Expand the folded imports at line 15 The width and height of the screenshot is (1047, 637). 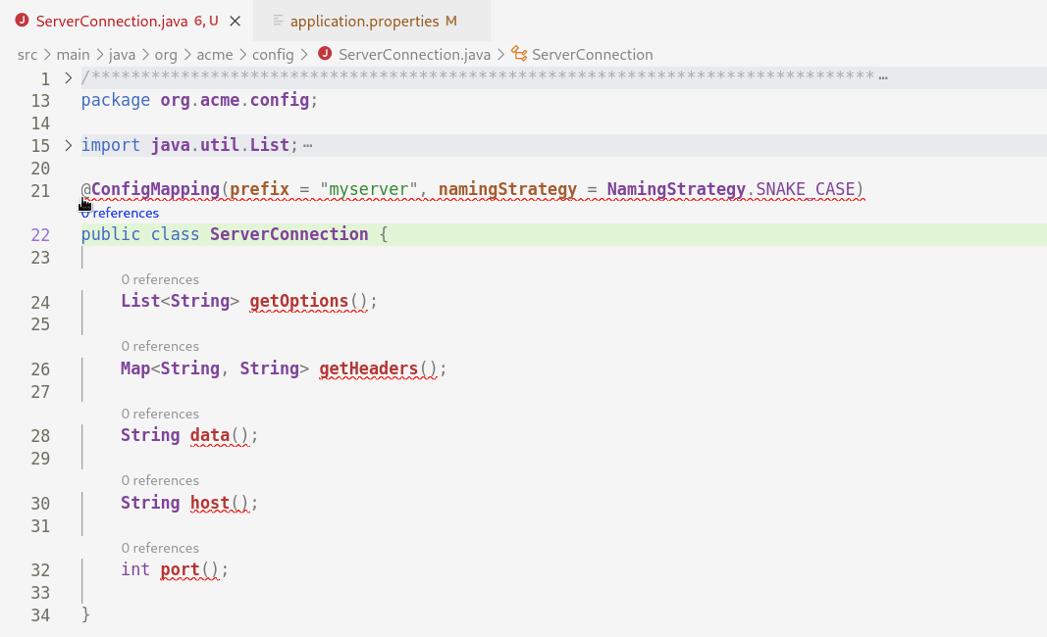[68, 144]
